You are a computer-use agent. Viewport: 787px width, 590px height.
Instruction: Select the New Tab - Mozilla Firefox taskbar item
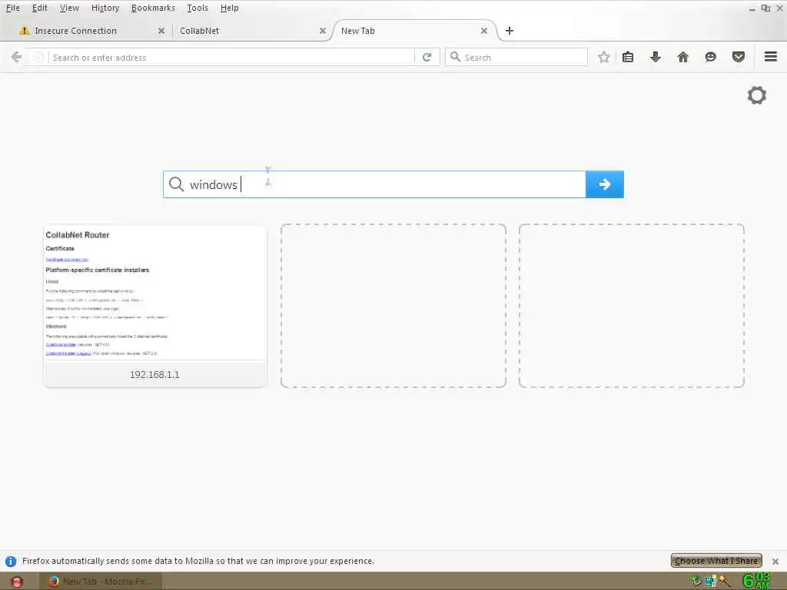coord(101,582)
